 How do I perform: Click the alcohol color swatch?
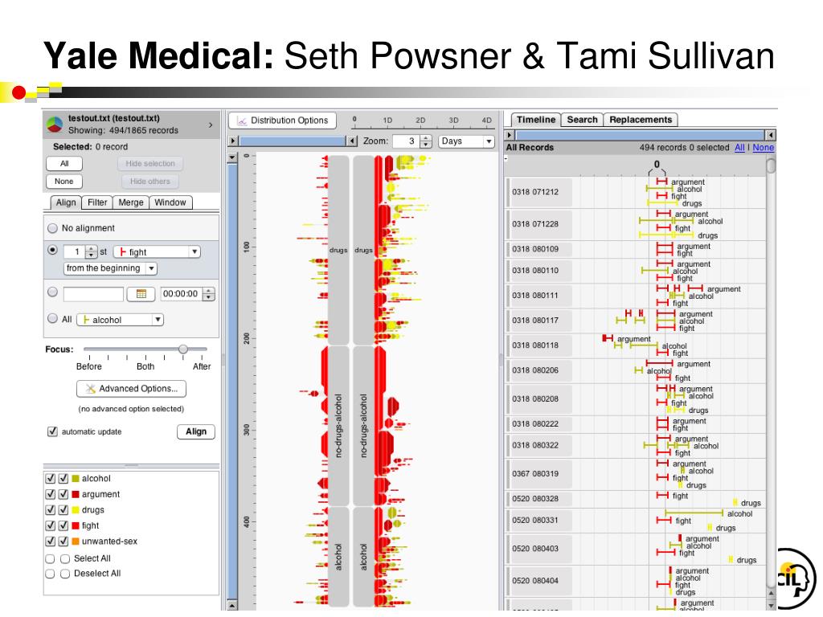click(x=76, y=479)
